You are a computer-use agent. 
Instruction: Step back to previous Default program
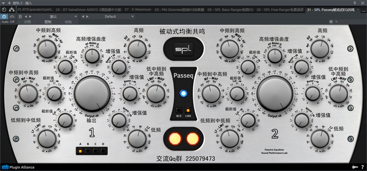tap(83, 16)
